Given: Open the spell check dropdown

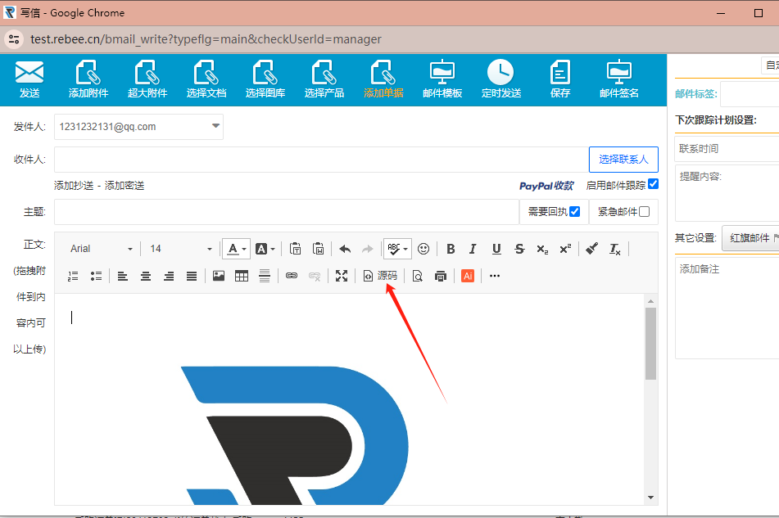Looking at the screenshot, I should 397,249.
